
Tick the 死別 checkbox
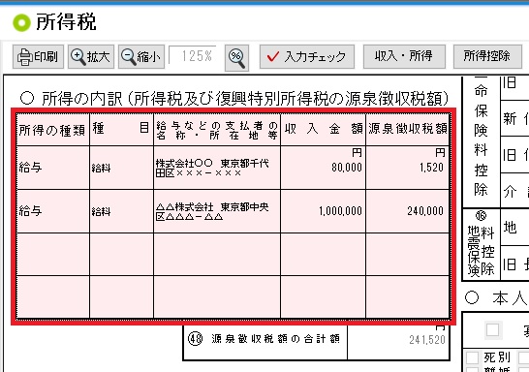pos(473,358)
